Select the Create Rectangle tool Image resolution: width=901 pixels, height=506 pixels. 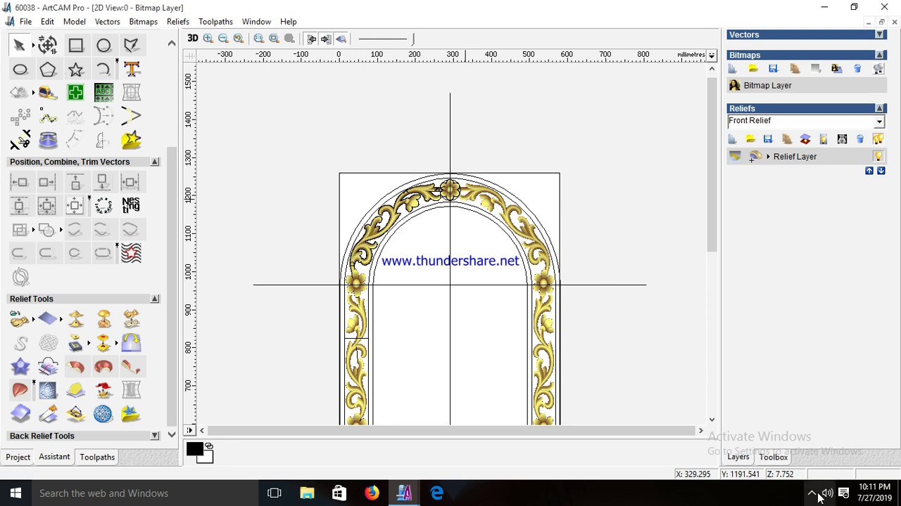[x=76, y=46]
